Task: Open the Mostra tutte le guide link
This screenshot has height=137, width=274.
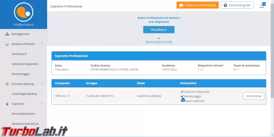Action: 159,42
